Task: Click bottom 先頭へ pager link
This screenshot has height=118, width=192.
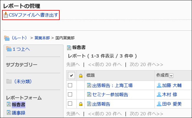Action: coord(73,114)
